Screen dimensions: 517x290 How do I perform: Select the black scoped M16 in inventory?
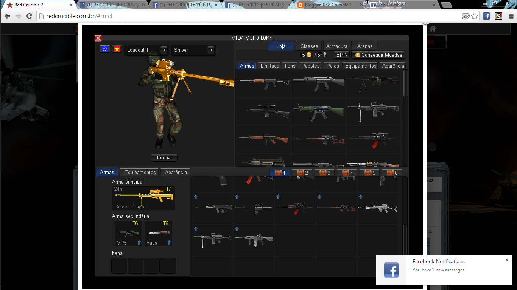point(254,208)
